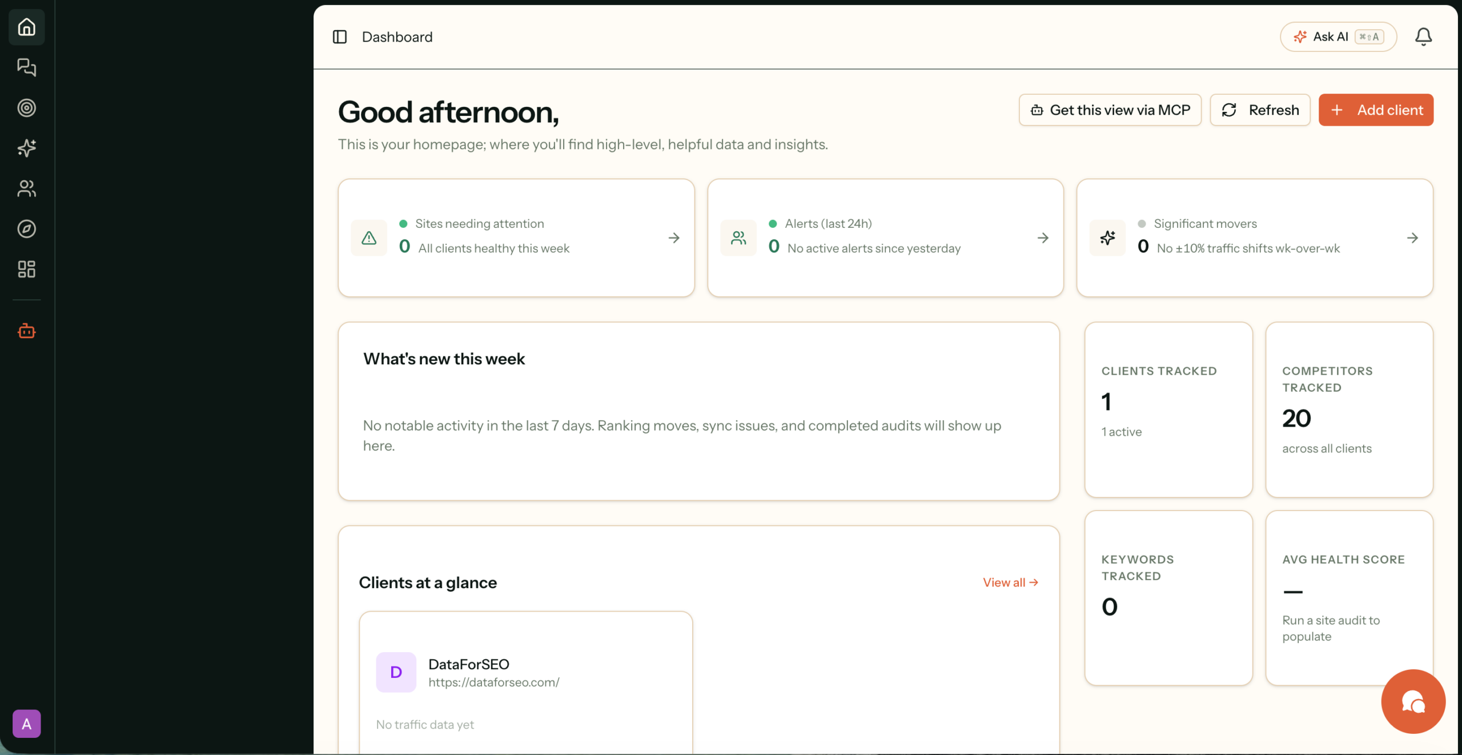This screenshot has height=755, width=1462.
Task: Click "No active alerts since yesterday" text
Action: pyautogui.click(x=874, y=248)
